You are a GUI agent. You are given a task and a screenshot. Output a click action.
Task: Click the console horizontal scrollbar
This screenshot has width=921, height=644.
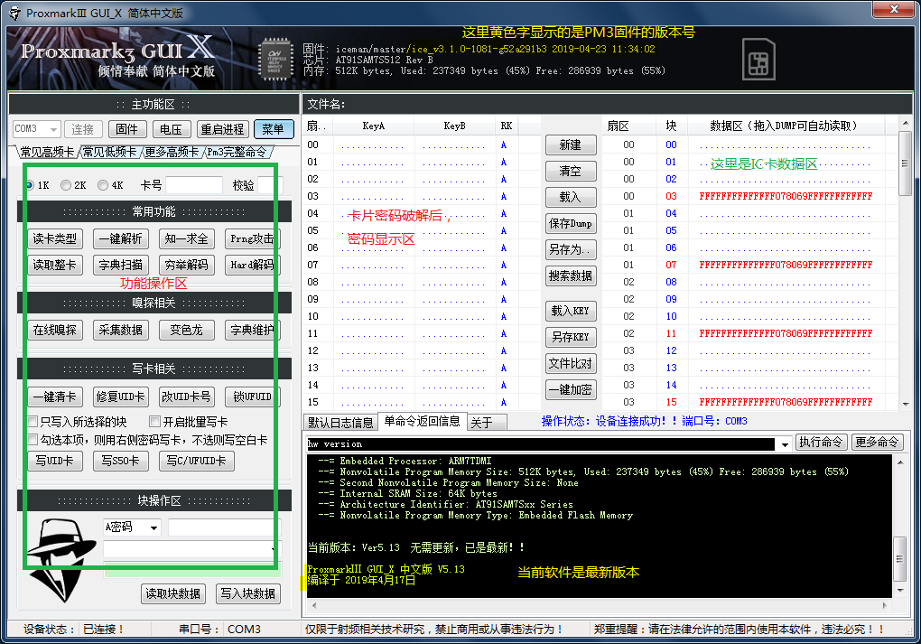point(600,604)
